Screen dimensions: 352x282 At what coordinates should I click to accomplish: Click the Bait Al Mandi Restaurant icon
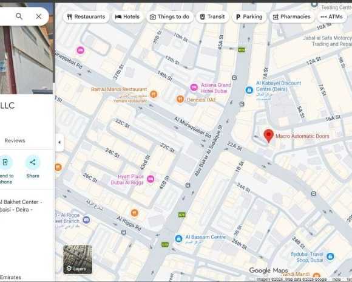154,94
